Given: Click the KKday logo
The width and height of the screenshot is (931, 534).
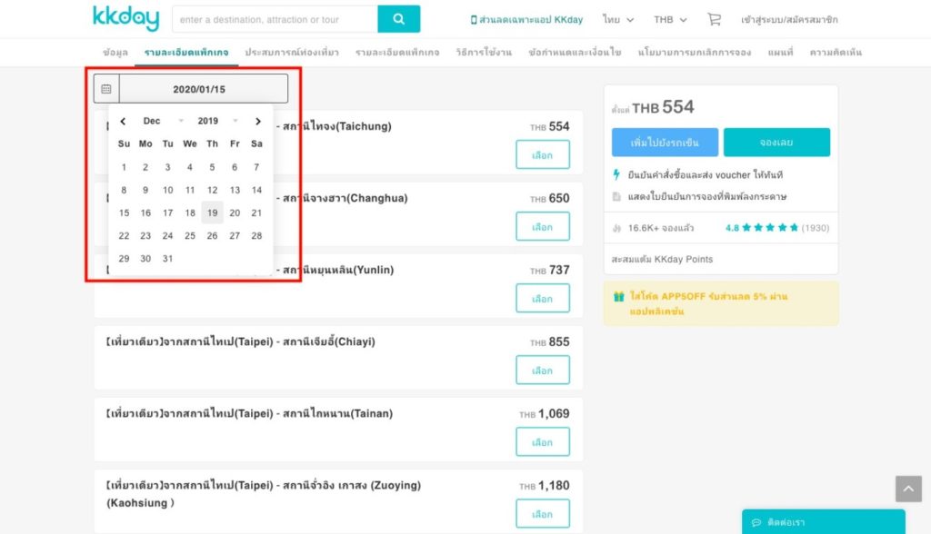Looking at the screenshot, I should (125, 18).
